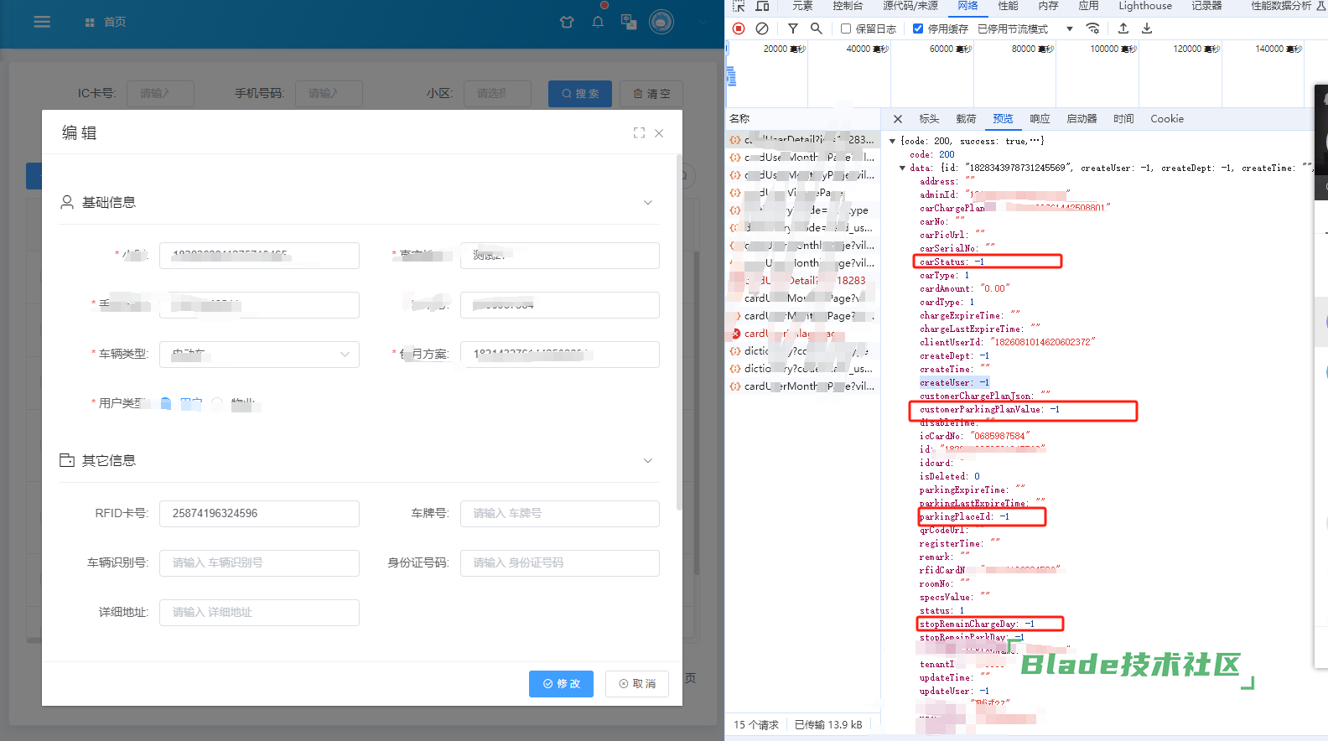Stop recording the network log
1328x741 pixels.
[x=739, y=28]
